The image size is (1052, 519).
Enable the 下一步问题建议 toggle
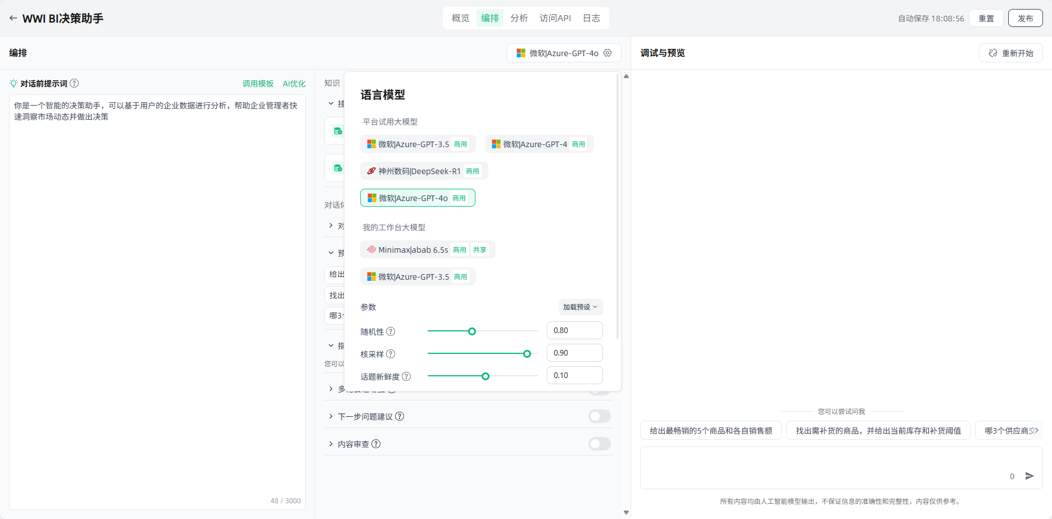click(599, 416)
